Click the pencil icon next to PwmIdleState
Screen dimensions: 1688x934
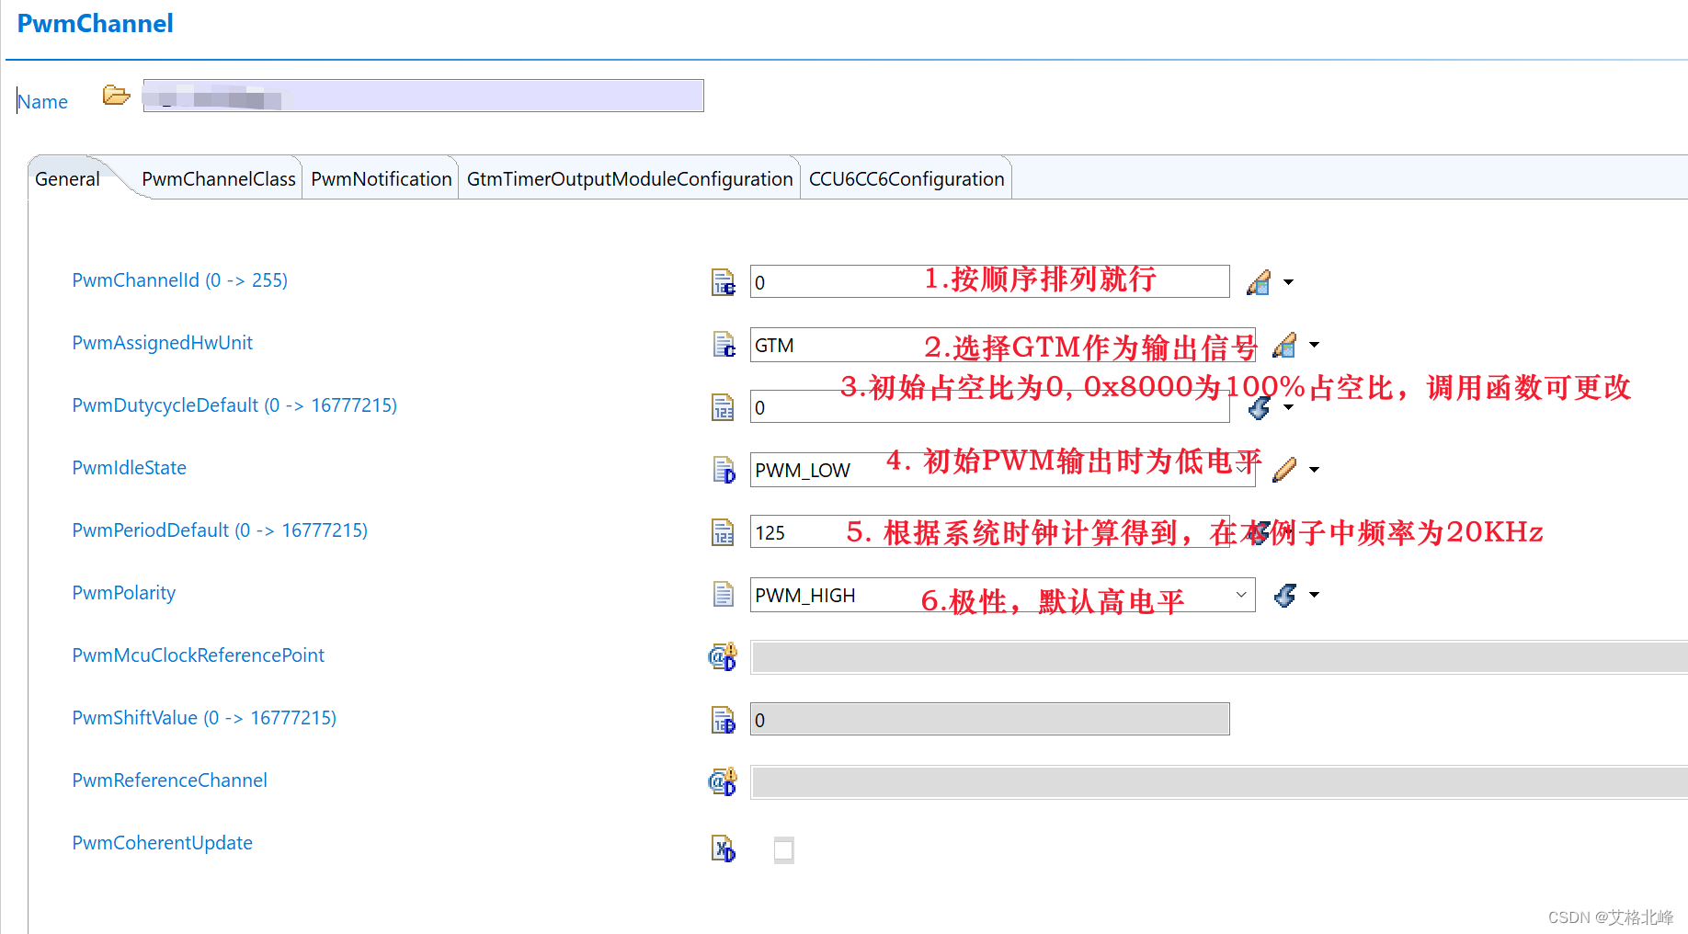tap(1284, 469)
